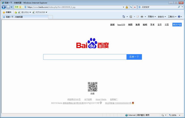Open the 视频 video link
Viewport: 185px width, 118px height.
point(138,25)
